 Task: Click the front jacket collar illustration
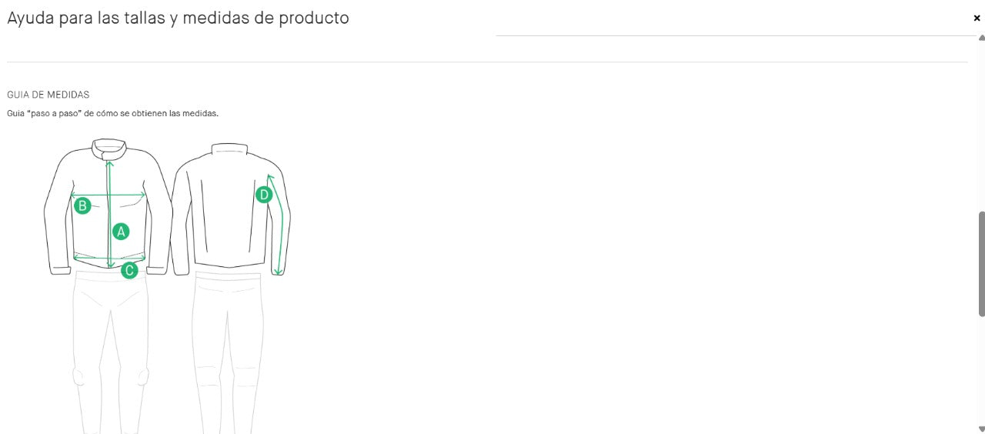[x=109, y=149]
